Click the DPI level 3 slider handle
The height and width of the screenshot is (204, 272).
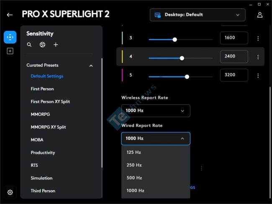click(174, 40)
